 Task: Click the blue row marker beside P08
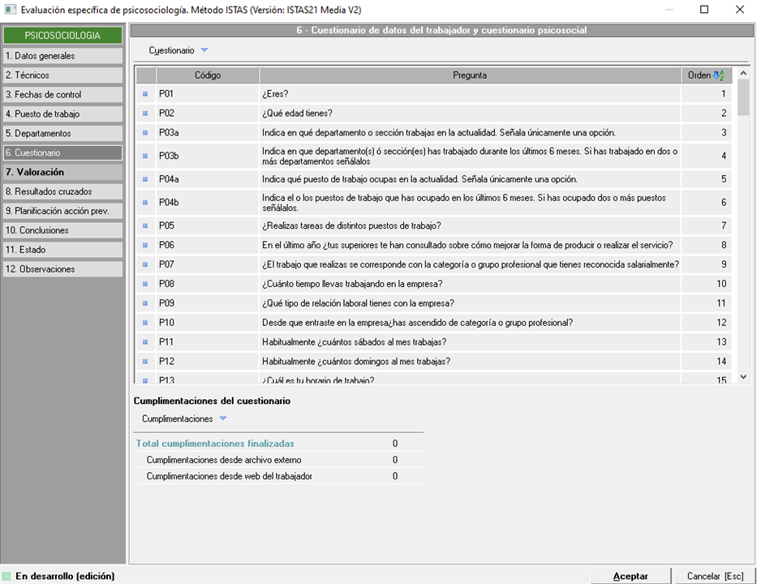point(146,284)
